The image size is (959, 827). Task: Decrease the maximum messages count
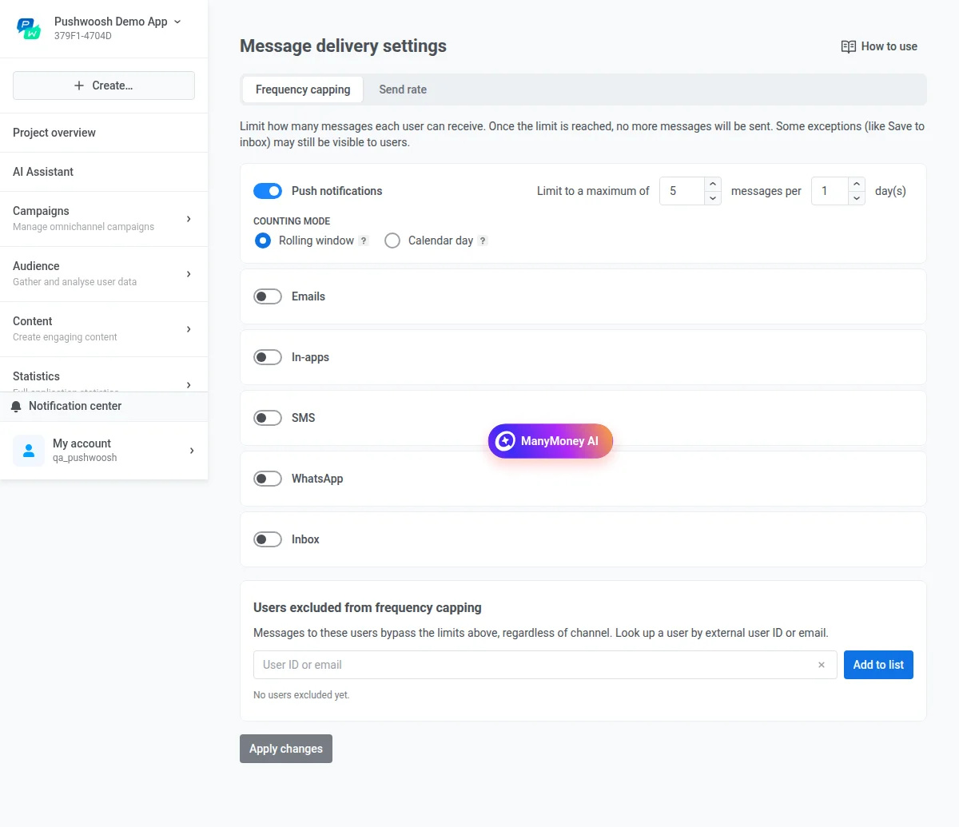coord(713,198)
